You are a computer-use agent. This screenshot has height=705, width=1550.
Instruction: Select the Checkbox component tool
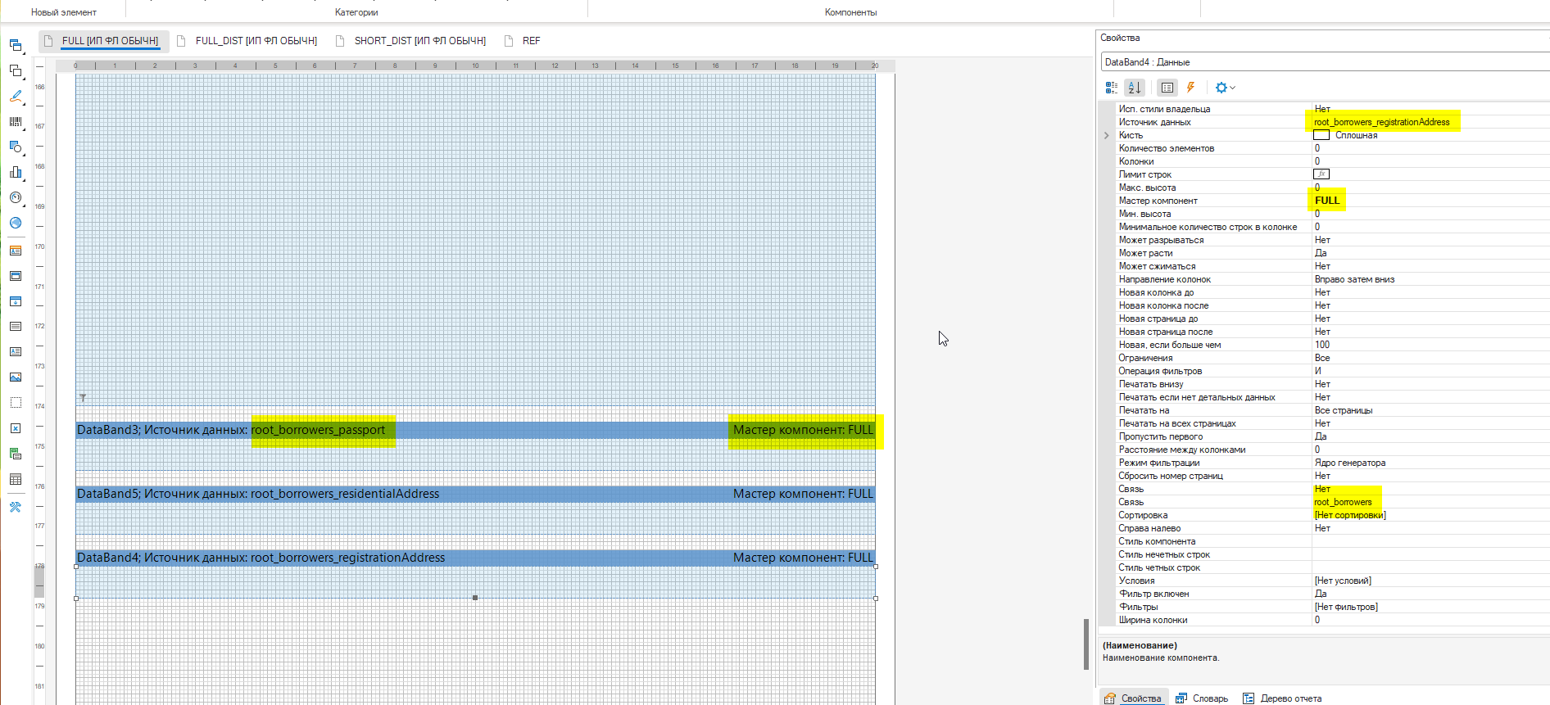point(16,428)
